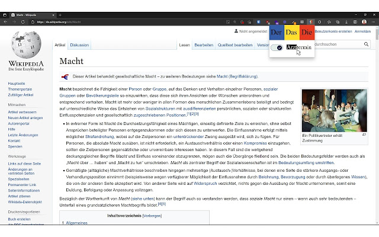
Task: Add this page to favorites star-plus icon
Action: pos(249,22)
